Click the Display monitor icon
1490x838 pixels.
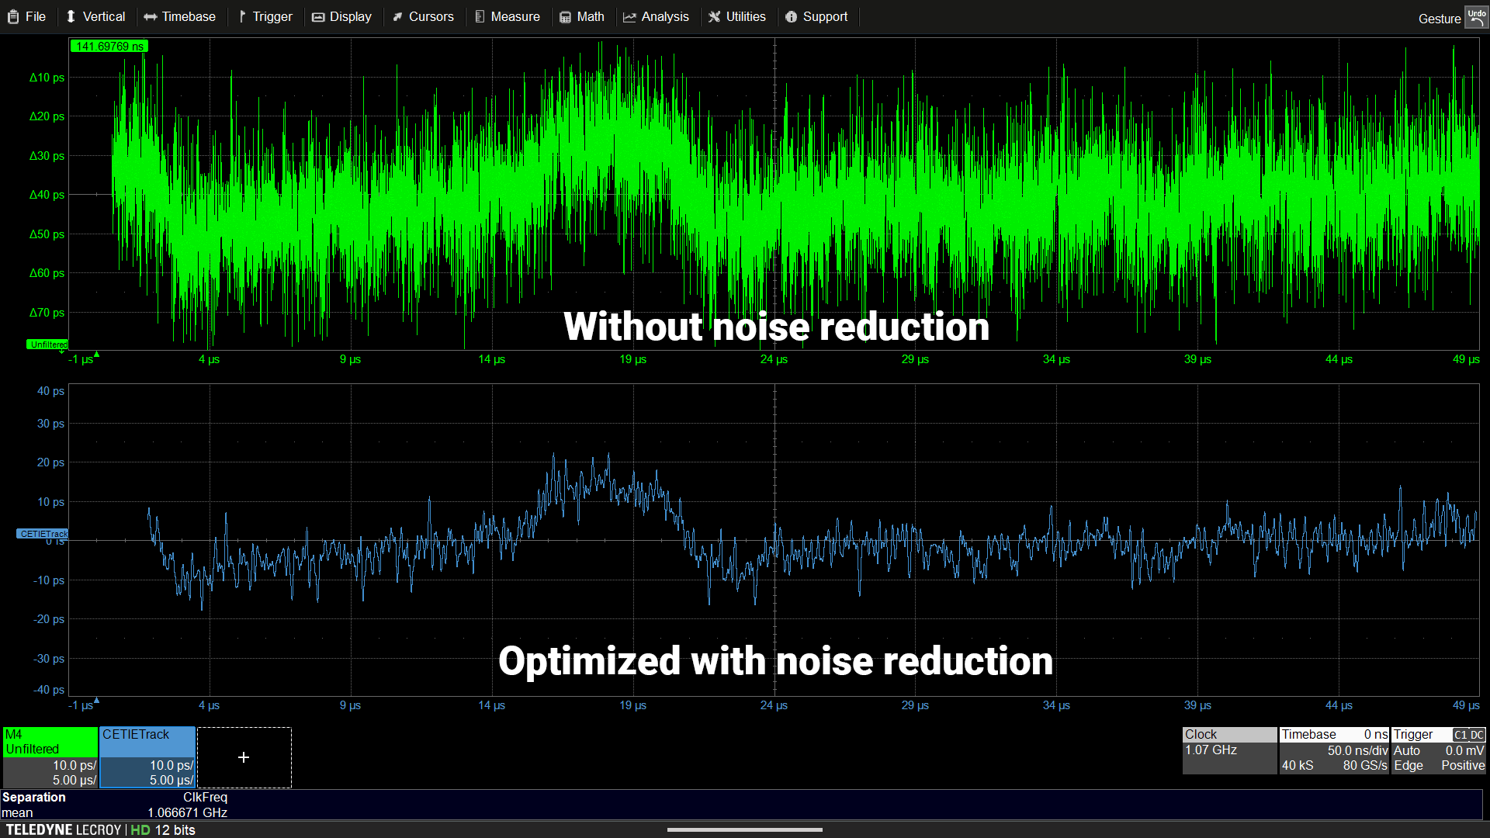[x=318, y=16]
